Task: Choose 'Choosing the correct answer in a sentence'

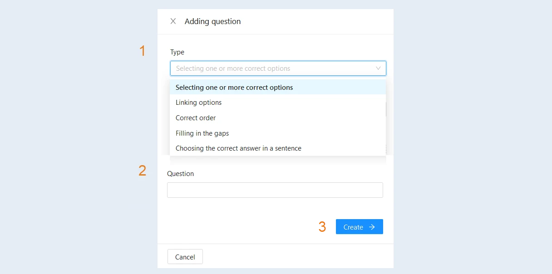Action: click(278, 148)
